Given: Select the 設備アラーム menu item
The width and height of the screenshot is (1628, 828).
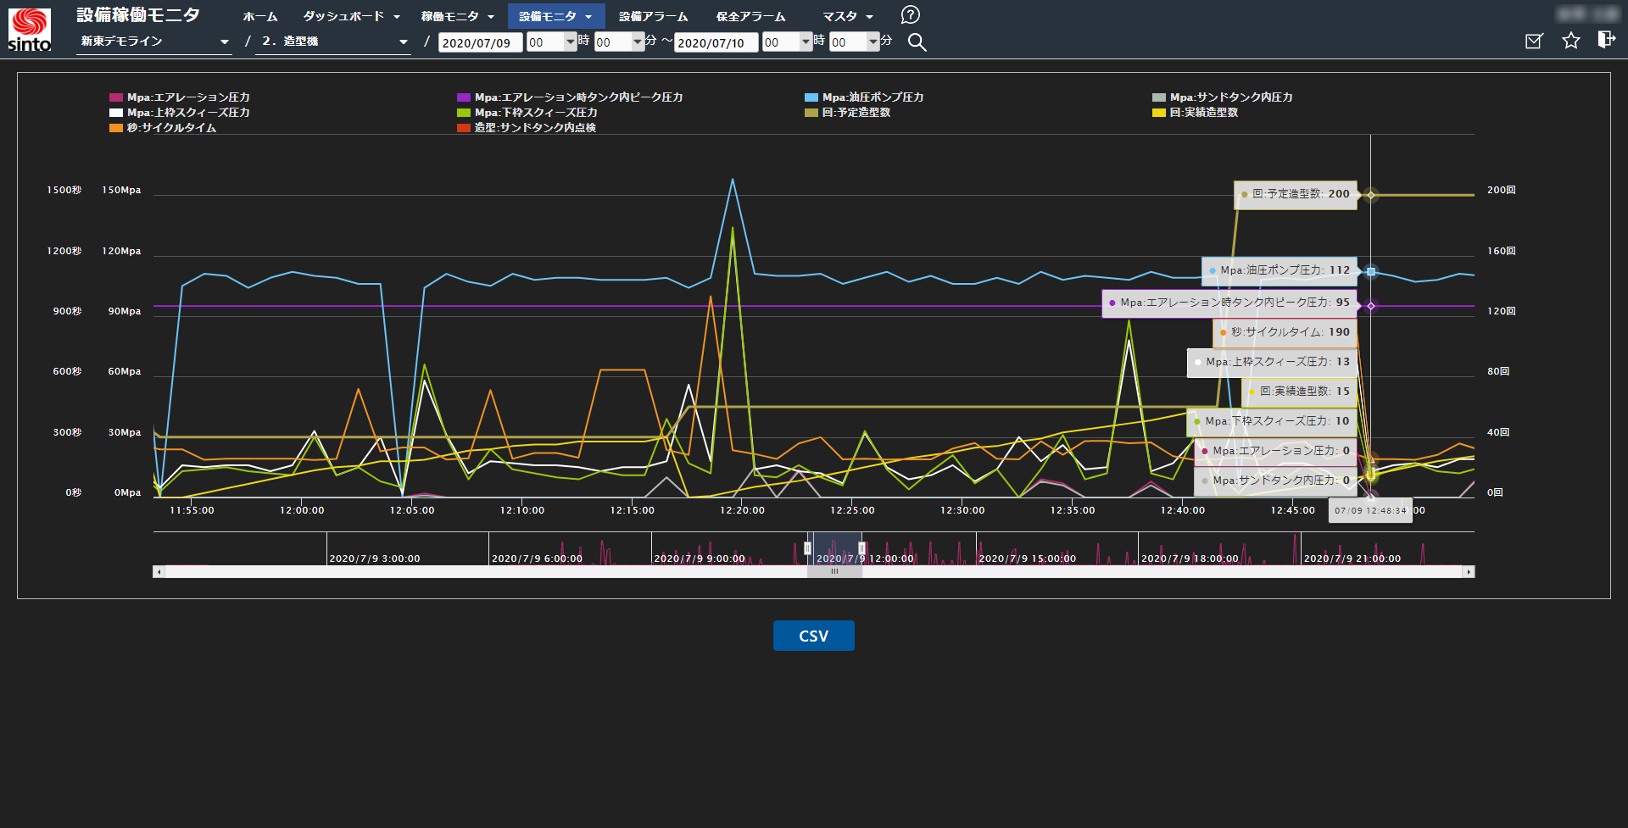Looking at the screenshot, I should 653,16.
